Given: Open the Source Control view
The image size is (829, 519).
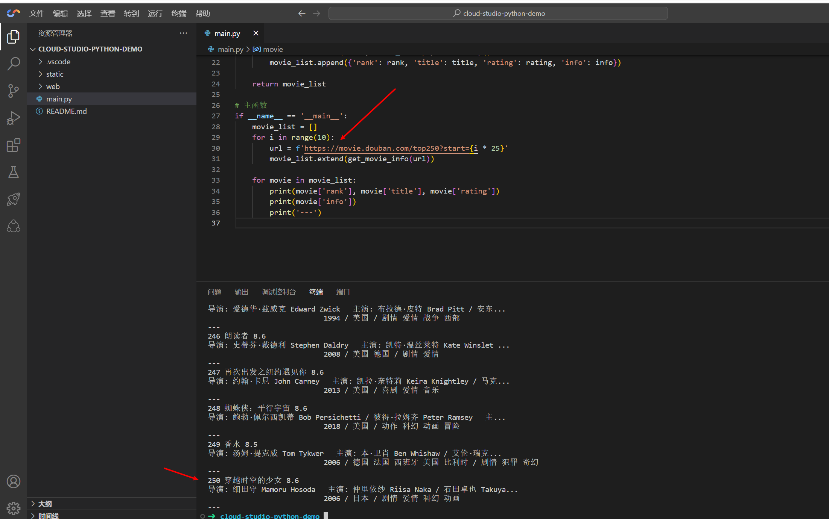Looking at the screenshot, I should (14, 91).
